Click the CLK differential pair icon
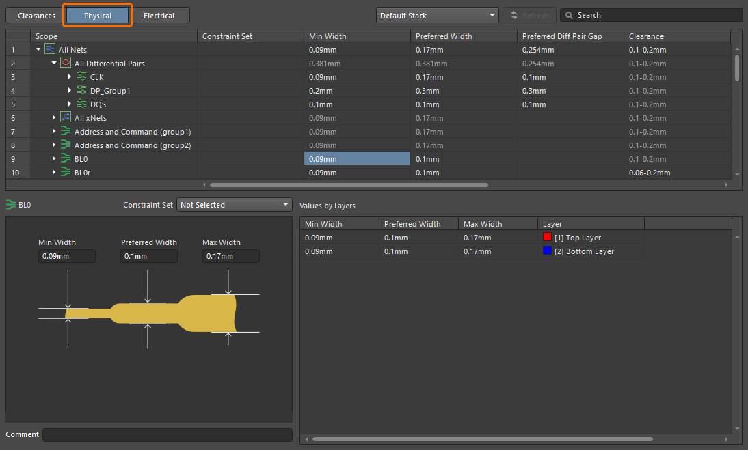The image size is (748, 450). [x=81, y=77]
